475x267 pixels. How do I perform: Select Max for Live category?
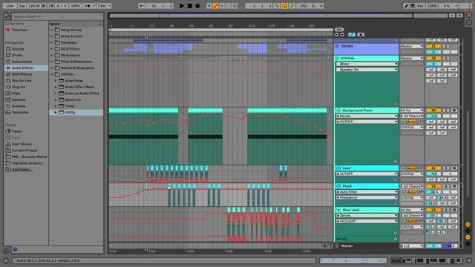point(22,81)
